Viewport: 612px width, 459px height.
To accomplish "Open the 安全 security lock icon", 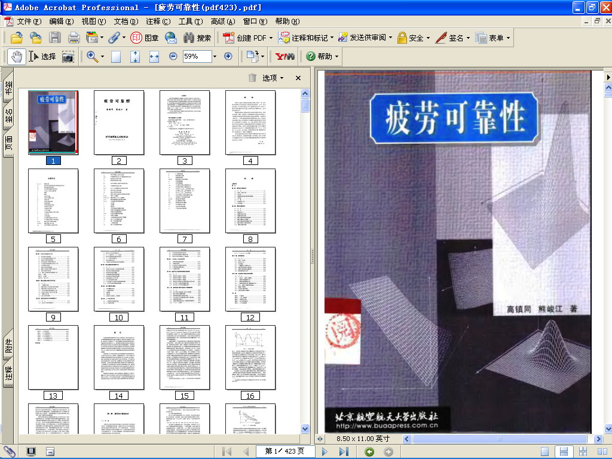I will click(403, 38).
